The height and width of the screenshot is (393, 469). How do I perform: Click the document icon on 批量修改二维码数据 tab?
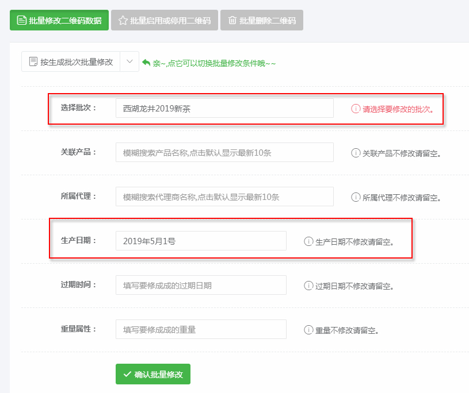21,20
